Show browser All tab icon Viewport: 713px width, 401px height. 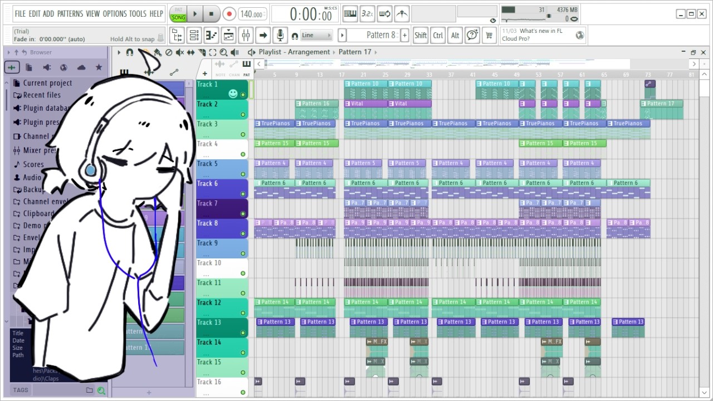(12, 67)
